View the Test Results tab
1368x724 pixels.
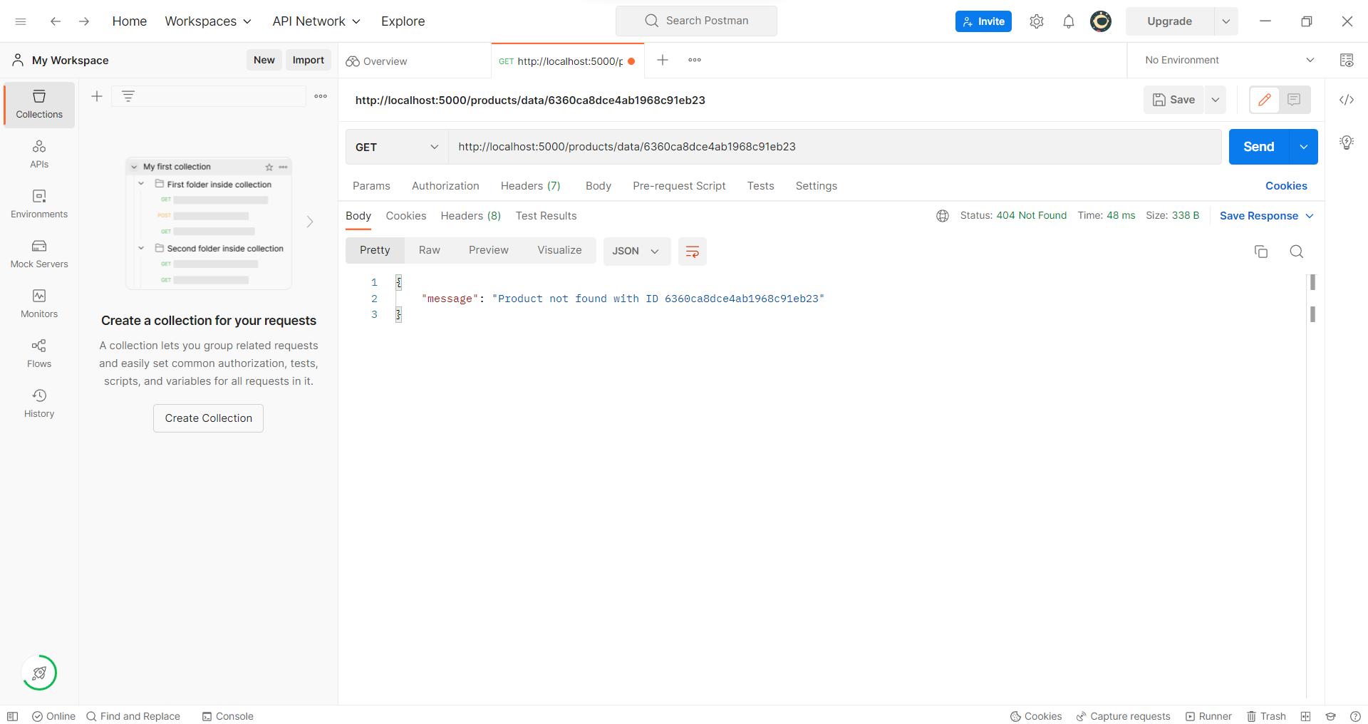point(546,216)
